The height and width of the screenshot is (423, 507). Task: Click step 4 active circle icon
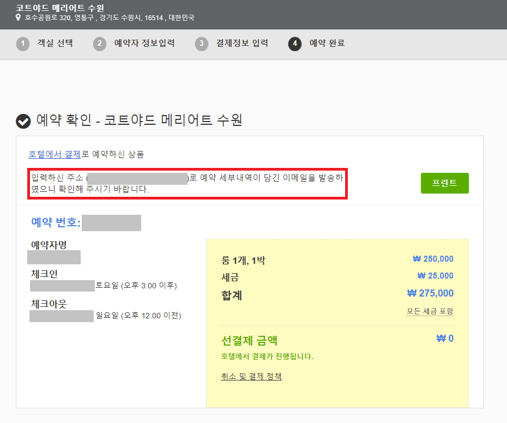pyautogui.click(x=295, y=44)
